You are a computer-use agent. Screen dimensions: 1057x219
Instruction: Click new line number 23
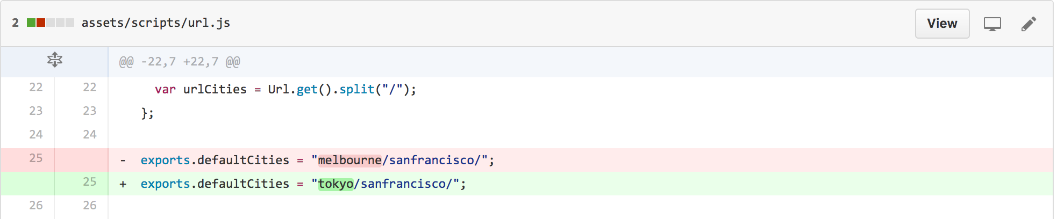pos(90,111)
